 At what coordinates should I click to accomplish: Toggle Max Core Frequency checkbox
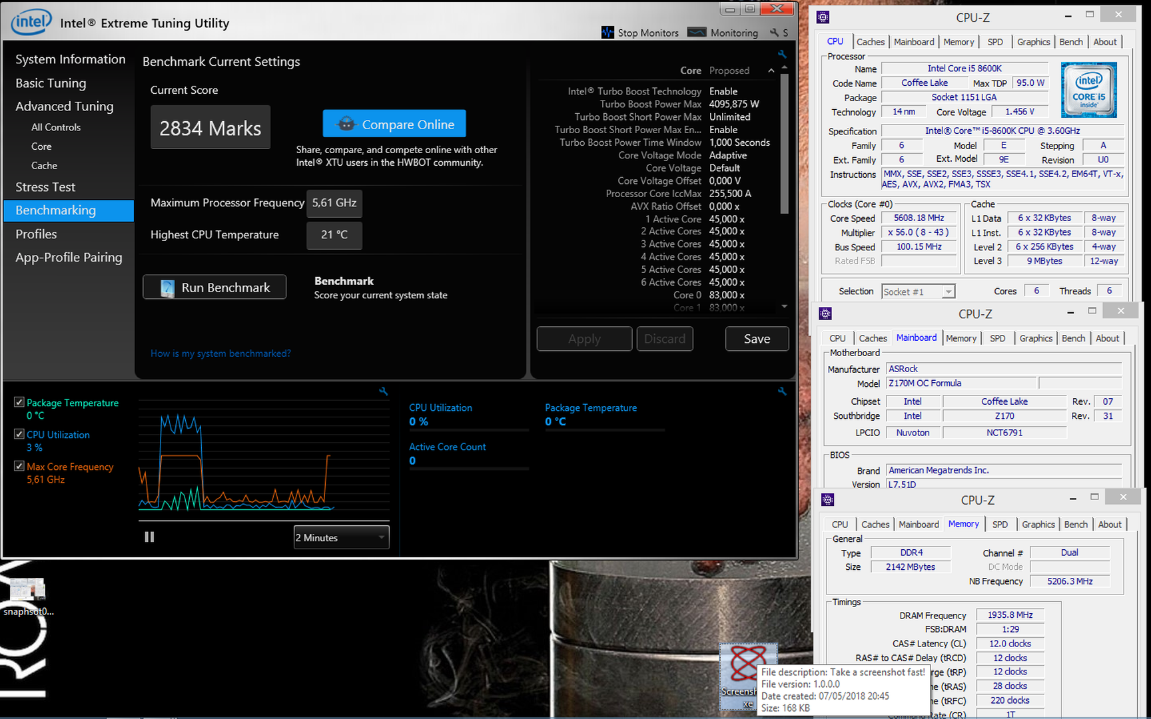pos(19,466)
